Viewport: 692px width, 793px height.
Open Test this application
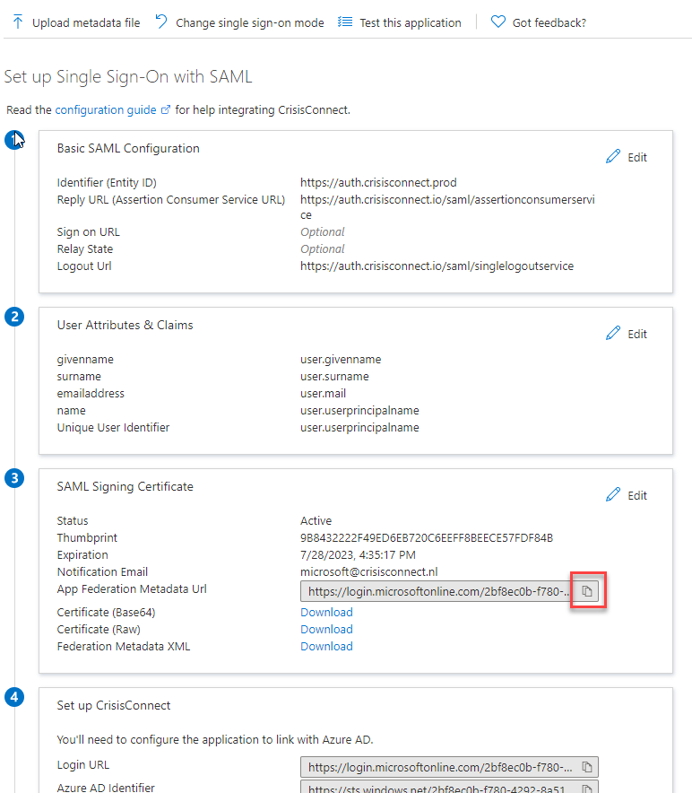pyautogui.click(x=411, y=22)
